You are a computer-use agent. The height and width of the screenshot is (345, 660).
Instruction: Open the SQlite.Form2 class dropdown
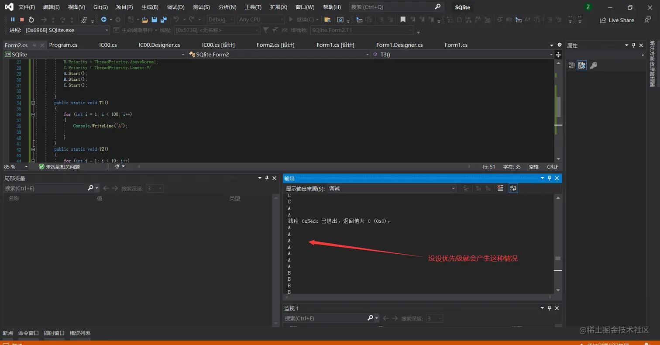click(278, 55)
